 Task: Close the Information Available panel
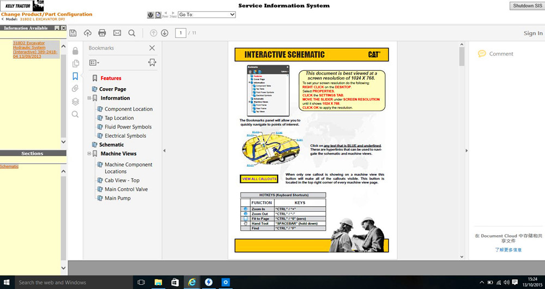coord(63,28)
